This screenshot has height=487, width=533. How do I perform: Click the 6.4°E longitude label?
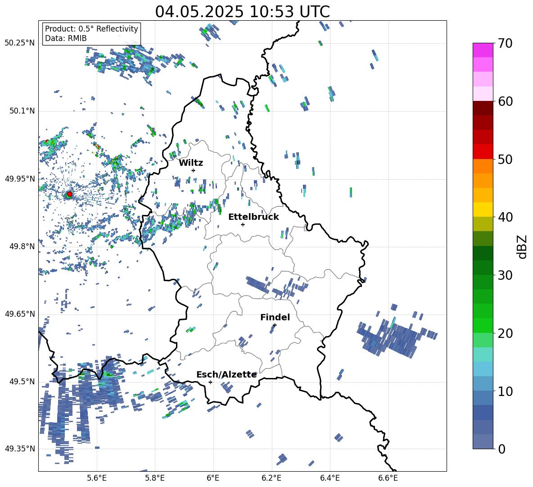tap(330, 478)
